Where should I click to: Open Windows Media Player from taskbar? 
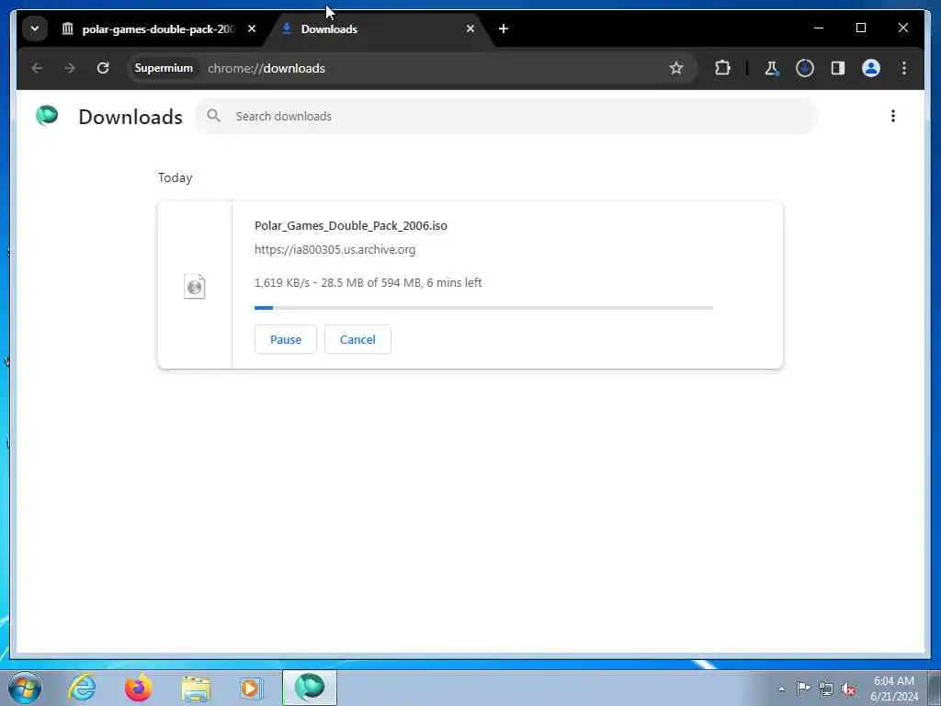(x=251, y=688)
